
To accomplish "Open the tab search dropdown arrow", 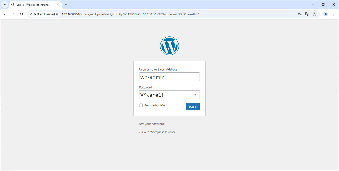I will [5, 5].
